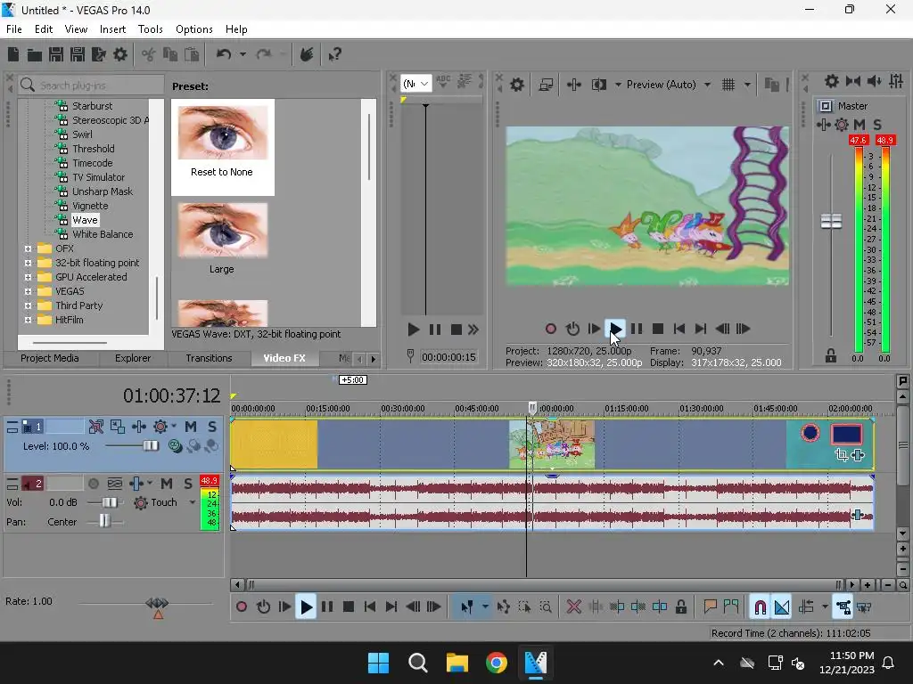Screen dimensions: 913x684
Task: Click the audio track Pan slider
Action: tap(104, 520)
